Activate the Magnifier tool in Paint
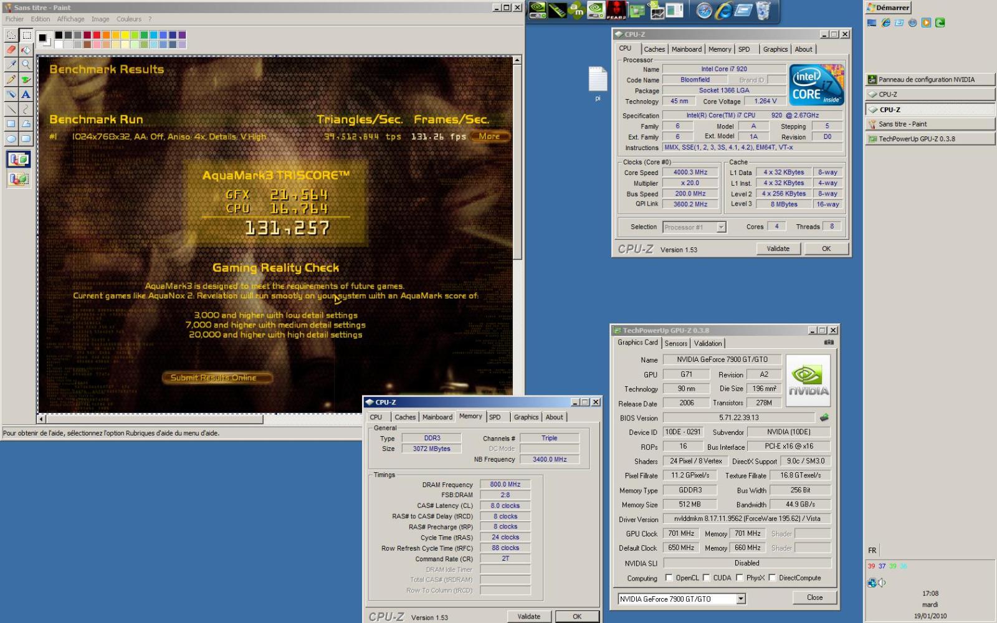 pyautogui.click(x=26, y=64)
